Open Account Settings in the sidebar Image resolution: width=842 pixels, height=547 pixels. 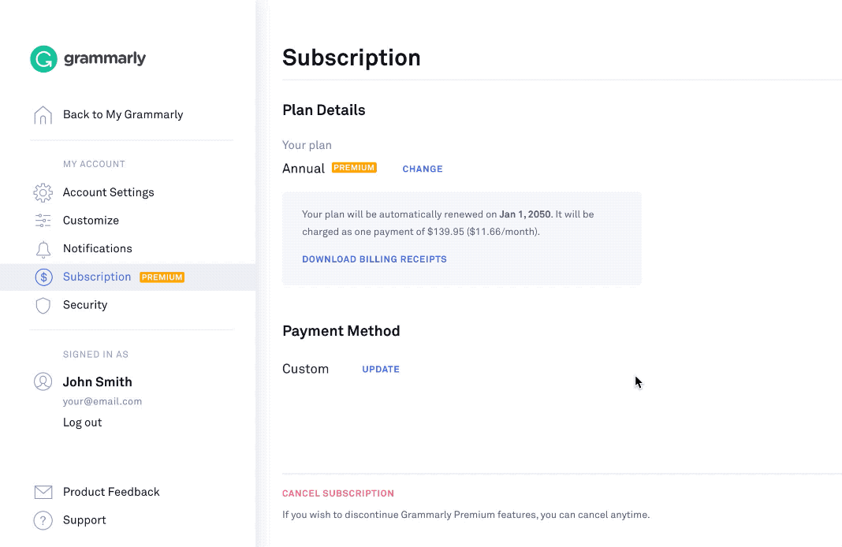(108, 192)
